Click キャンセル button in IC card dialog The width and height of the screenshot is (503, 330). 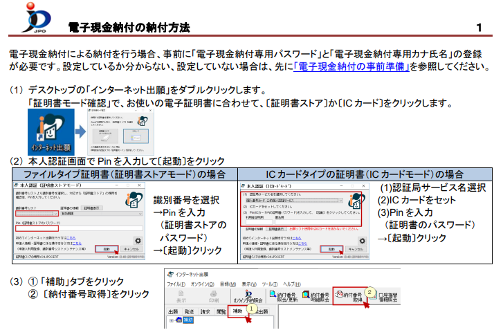coord(356,249)
